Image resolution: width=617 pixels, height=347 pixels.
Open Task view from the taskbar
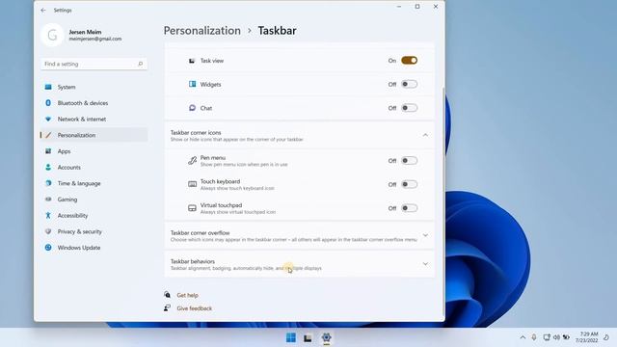point(308,338)
